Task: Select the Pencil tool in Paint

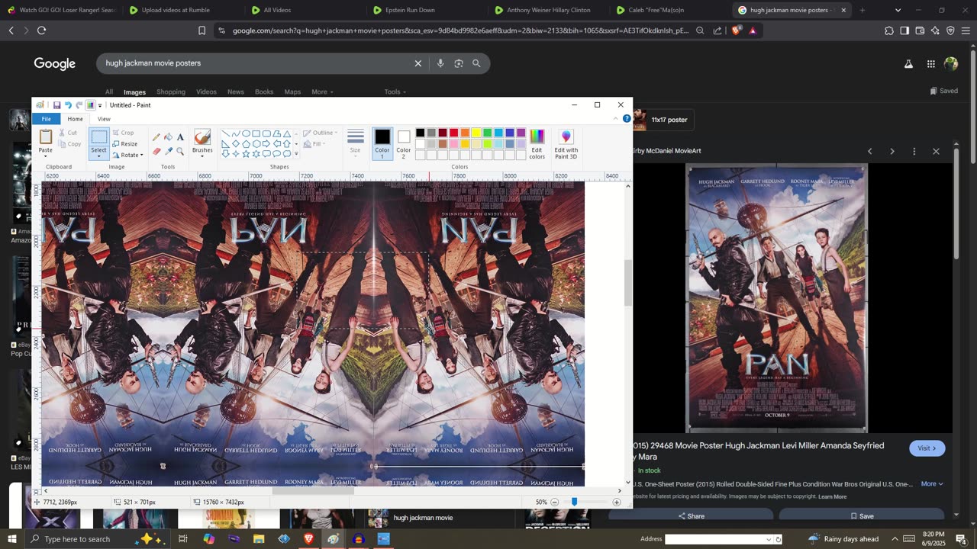Action: [156, 137]
